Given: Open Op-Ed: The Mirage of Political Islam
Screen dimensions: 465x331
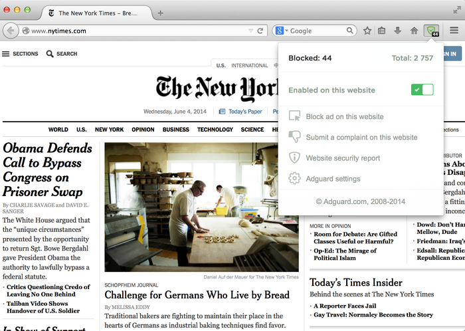Looking at the screenshot, I should 345,254.
